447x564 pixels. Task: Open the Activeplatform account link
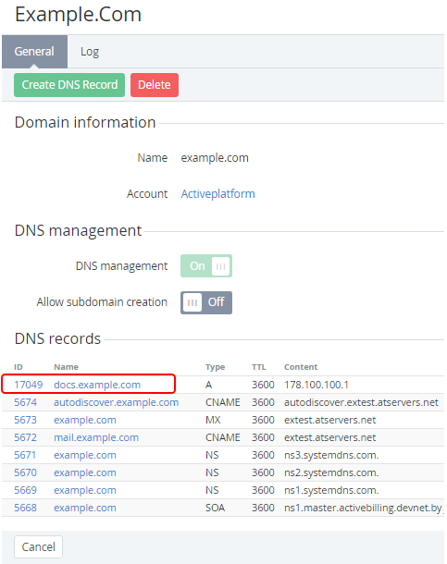[x=217, y=194]
